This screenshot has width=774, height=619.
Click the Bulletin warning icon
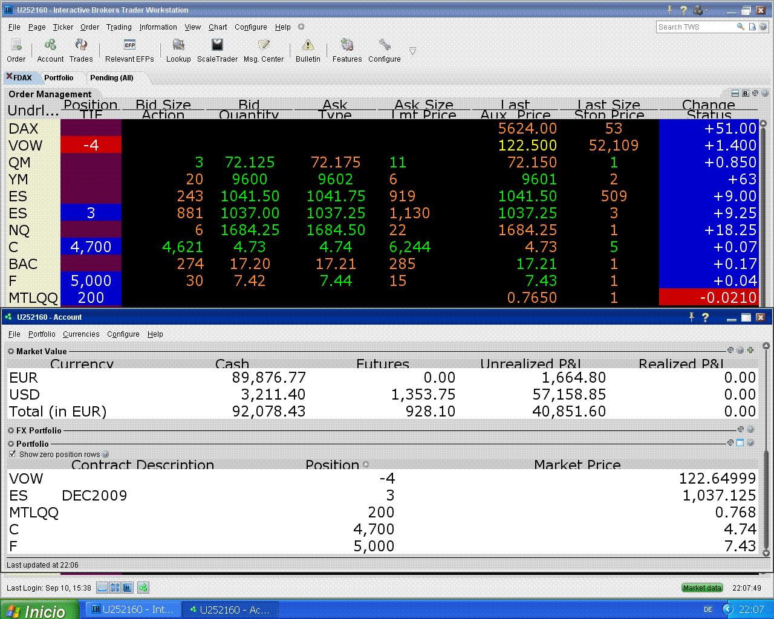click(x=308, y=46)
